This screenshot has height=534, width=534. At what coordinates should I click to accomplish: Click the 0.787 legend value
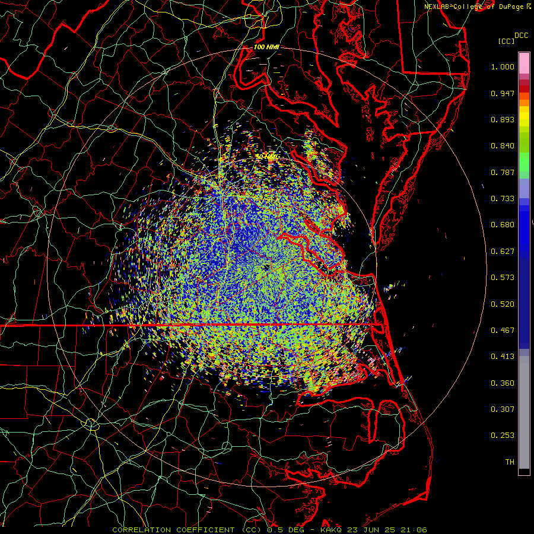click(x=503, y=172)
